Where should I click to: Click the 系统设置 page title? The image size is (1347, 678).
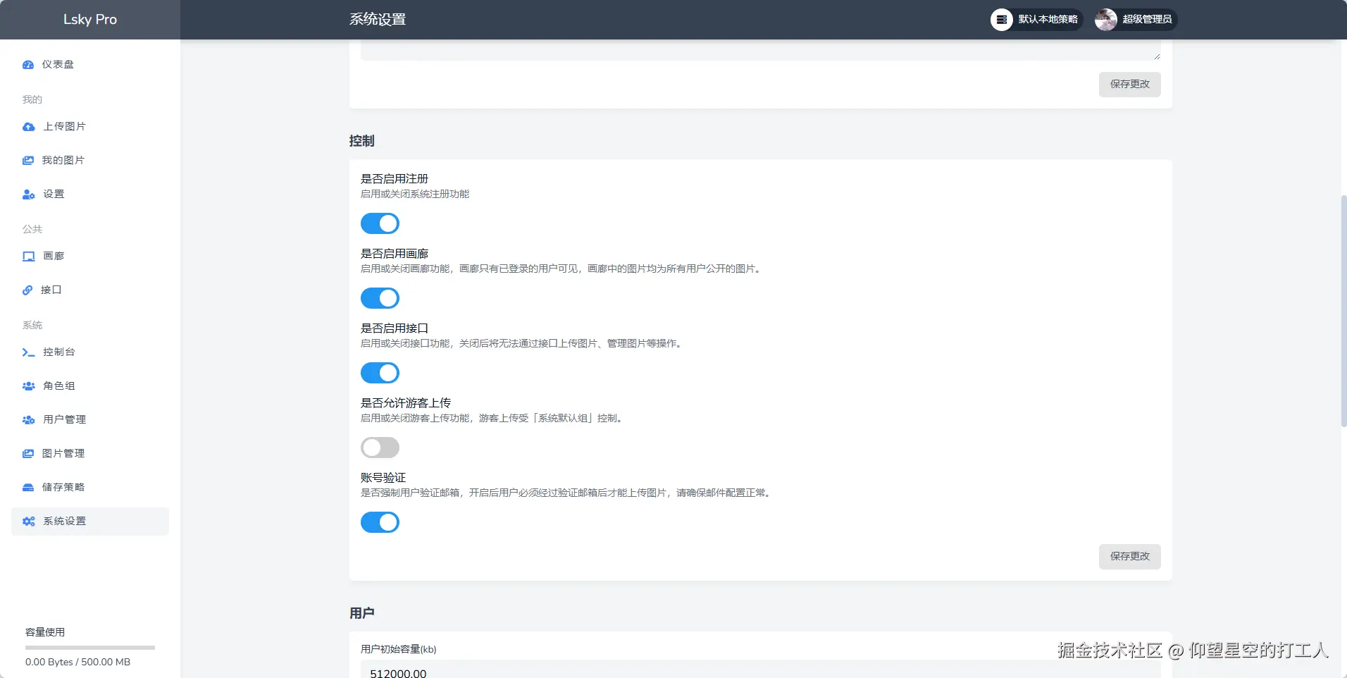pyautogui.click(x=378, y=20)
